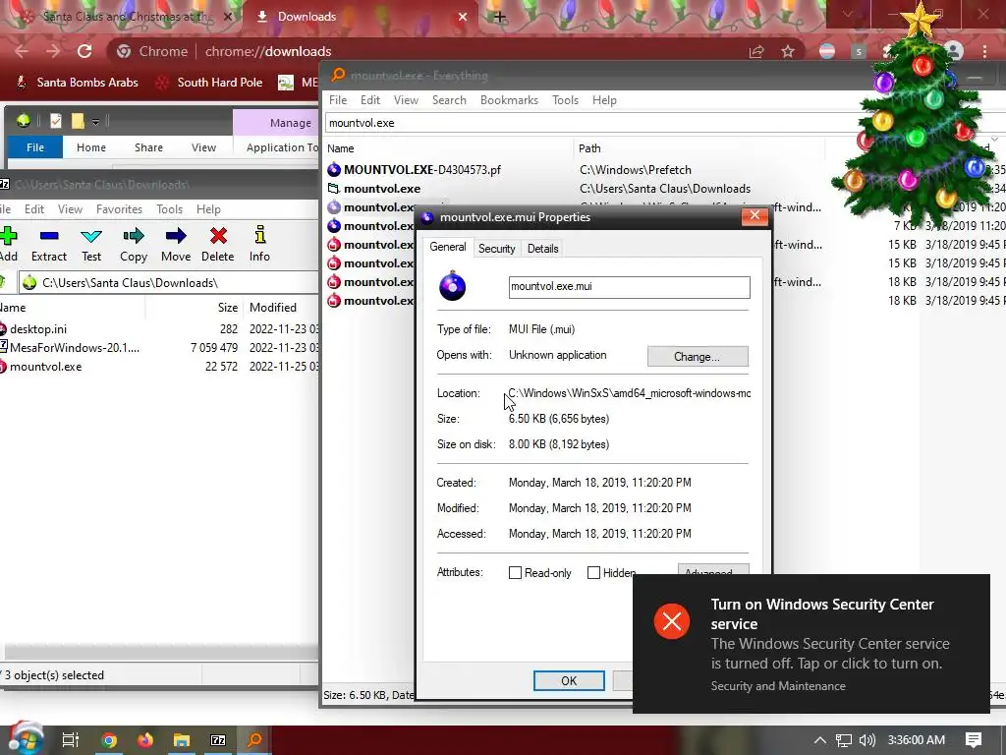Click the Change... button for Opens with
The height and width of the screenshot is (755, 1006).
pyautogui.click(x=698, y=356)
